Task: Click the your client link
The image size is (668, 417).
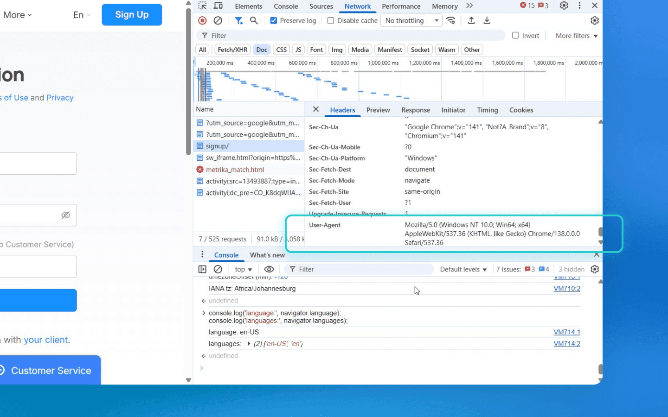Action: pyautogui.click(x=45, y=340)
